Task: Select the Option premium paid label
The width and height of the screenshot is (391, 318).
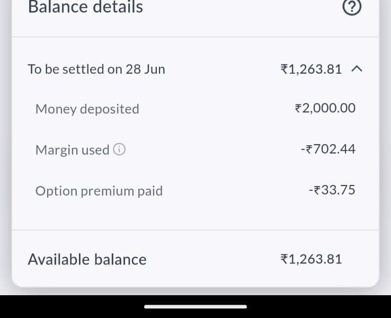Action: 99,191
